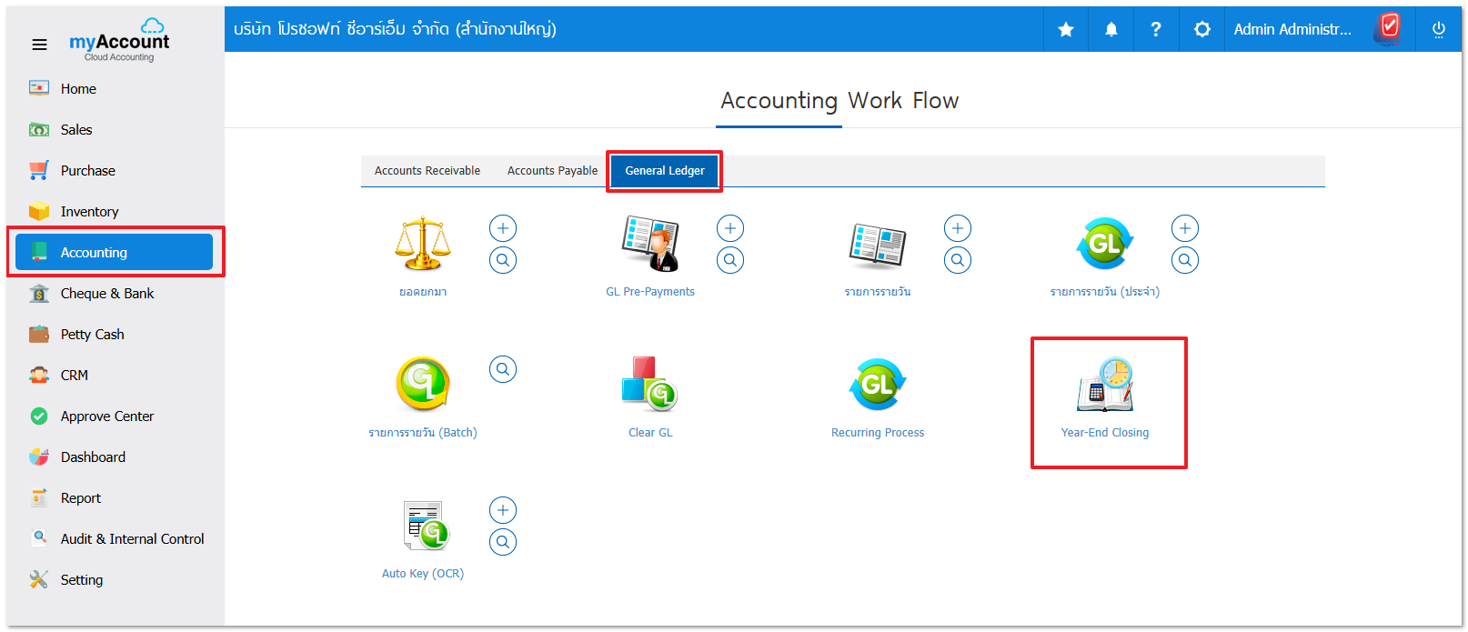Open the settings gear in top bar
1468x632 pixels.
click(1202, 30)
